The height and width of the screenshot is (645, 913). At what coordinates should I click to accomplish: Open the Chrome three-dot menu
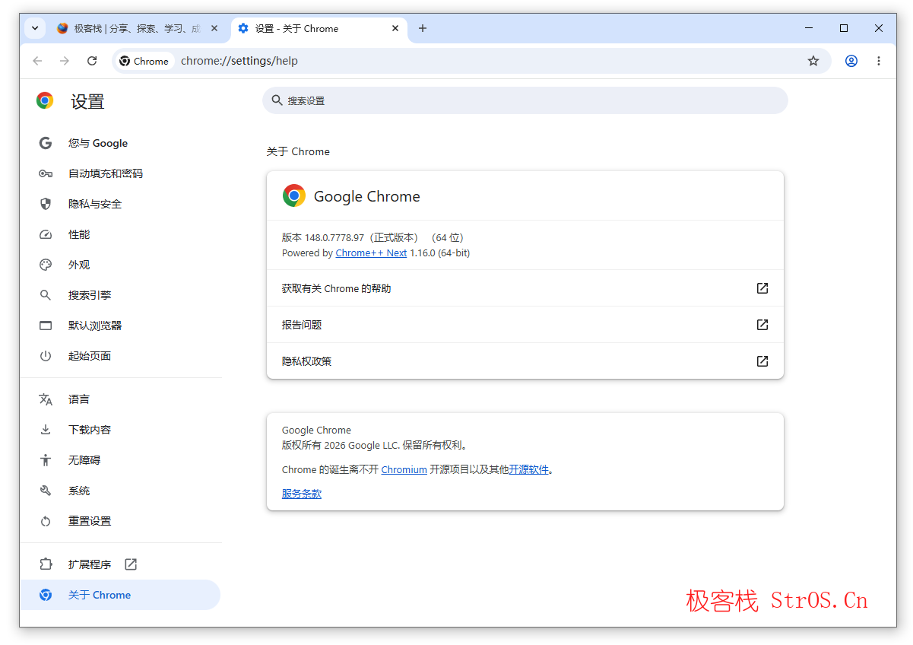pyautogui.click(x=879, y=61)
